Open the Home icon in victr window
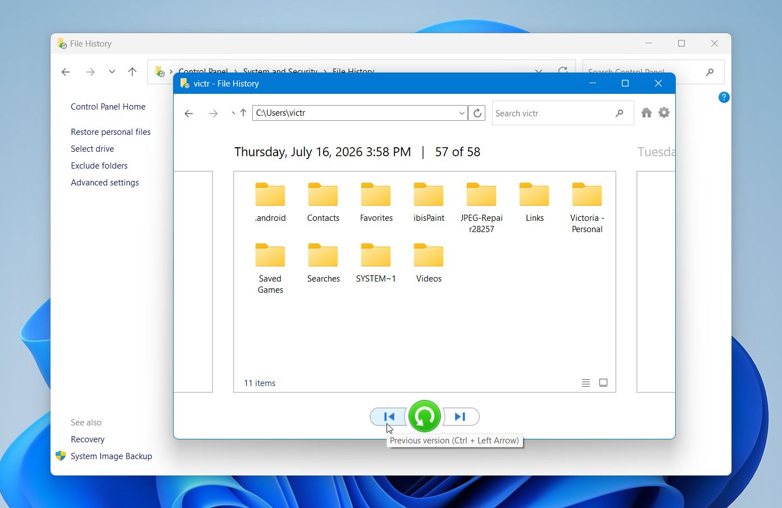782x508 pixels. point(647,112)
